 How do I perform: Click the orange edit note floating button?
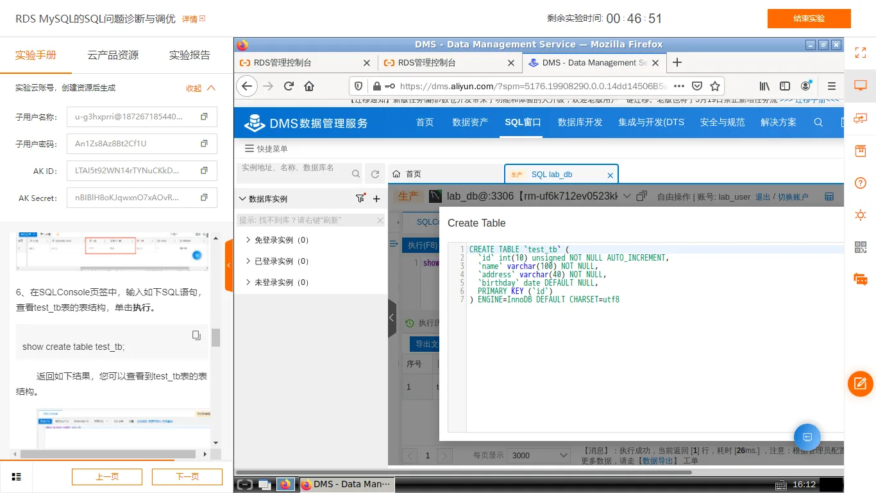click(x=861, y=384)
